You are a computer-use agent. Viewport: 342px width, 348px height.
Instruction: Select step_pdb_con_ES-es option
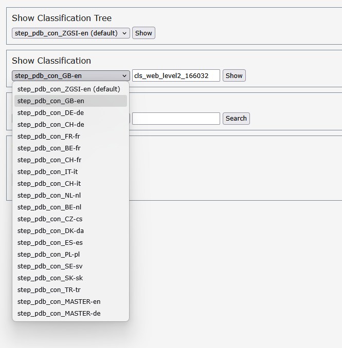pos(50,242)
